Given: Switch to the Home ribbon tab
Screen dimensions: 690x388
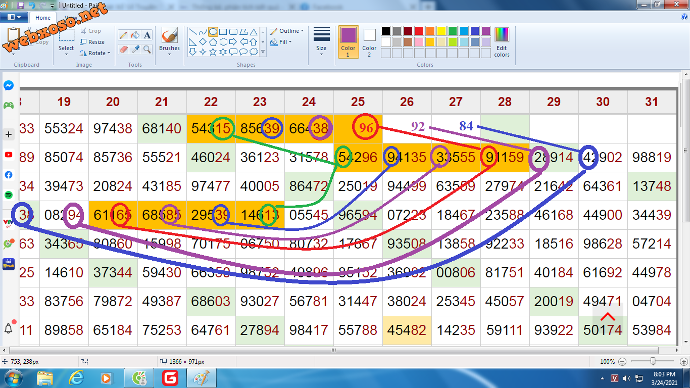Looking at the screenshot, I should [43, 18].
